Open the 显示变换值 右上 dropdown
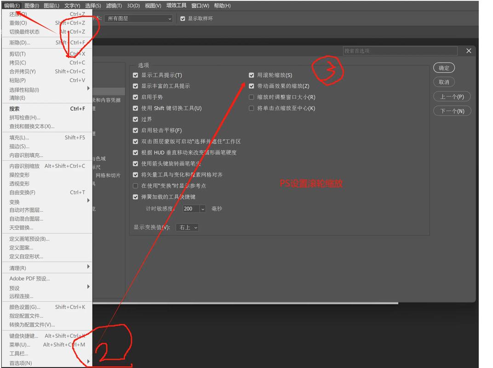 pos(188,227)
